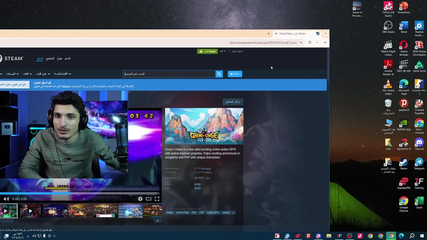This screenshot has height=240, width=427.
Task: Expand the categories (الفئات) store menu
Action: point(27,74)
